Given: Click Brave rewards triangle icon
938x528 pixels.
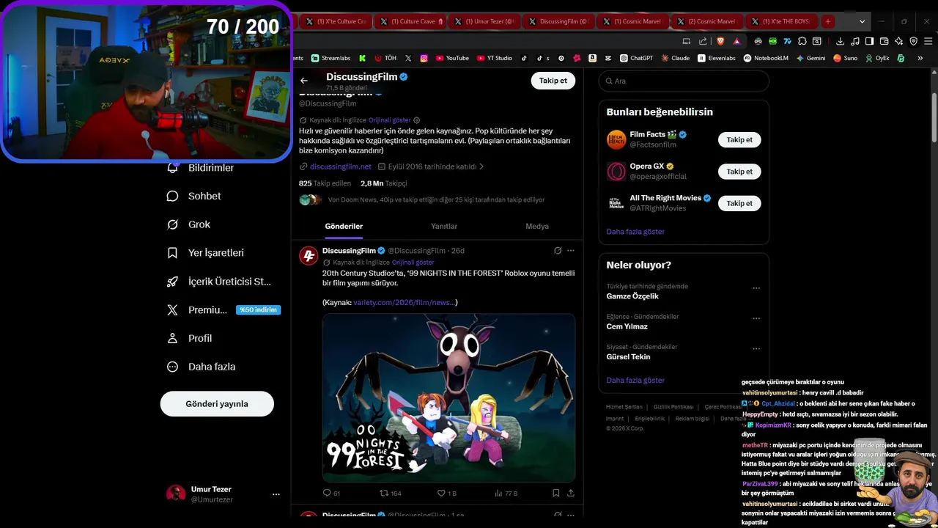Looking at the screenshot, I should [x=736, y=41].
